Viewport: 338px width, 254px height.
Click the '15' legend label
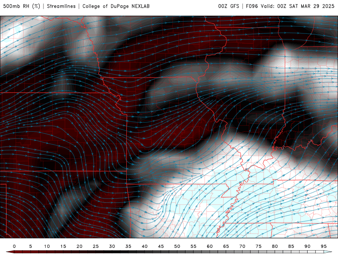pyautogui.click(x=63, y=246)
